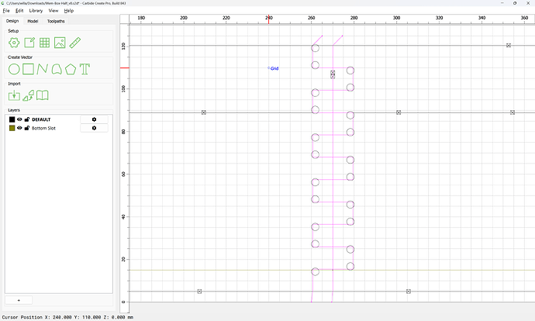Click the Bottom Slot layer color swatch
The width and height of the screenshot is (535, 321).
pos(12,128)
